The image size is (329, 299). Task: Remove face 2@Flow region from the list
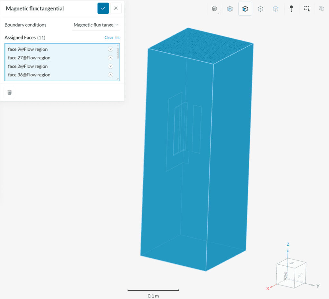coord(111,66)
